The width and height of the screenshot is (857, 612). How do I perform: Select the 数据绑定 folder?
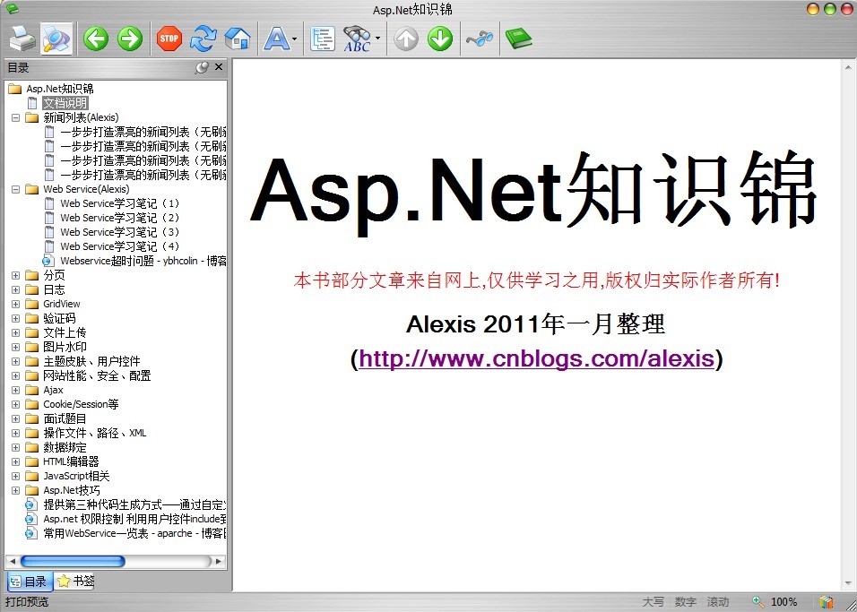click(65, 447)
